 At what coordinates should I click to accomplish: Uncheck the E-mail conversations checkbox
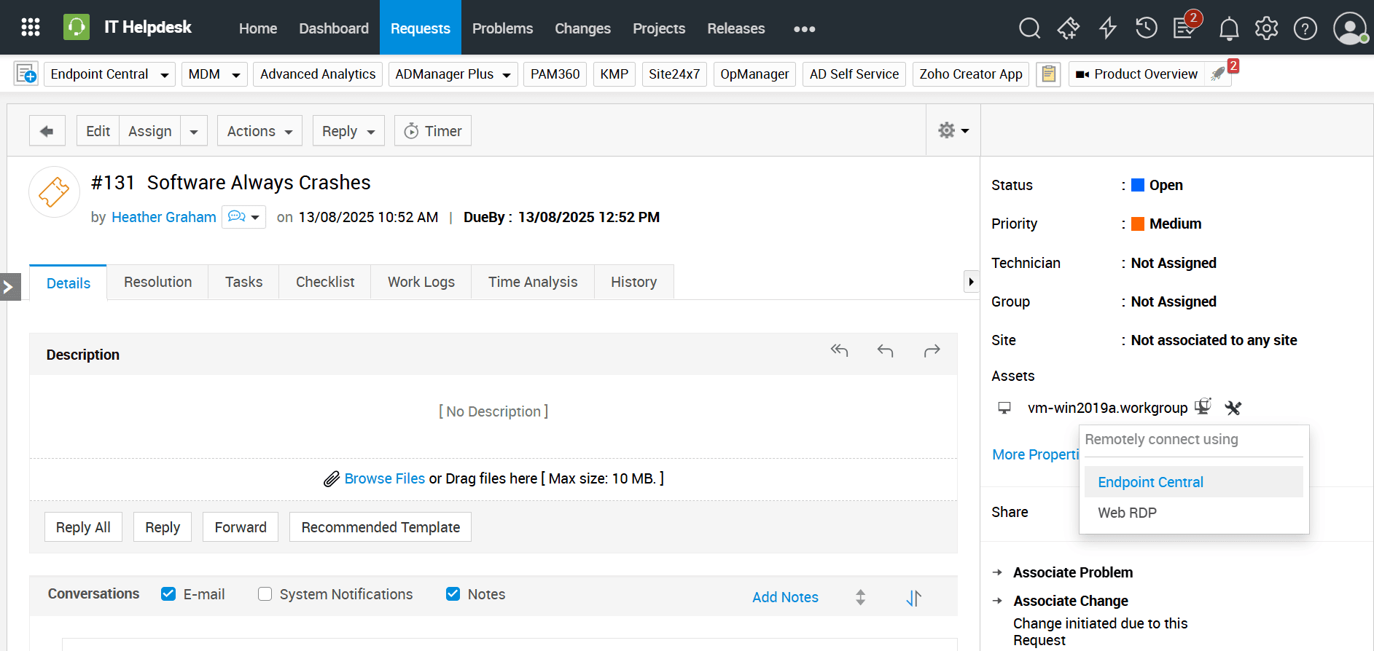point(168,594)
